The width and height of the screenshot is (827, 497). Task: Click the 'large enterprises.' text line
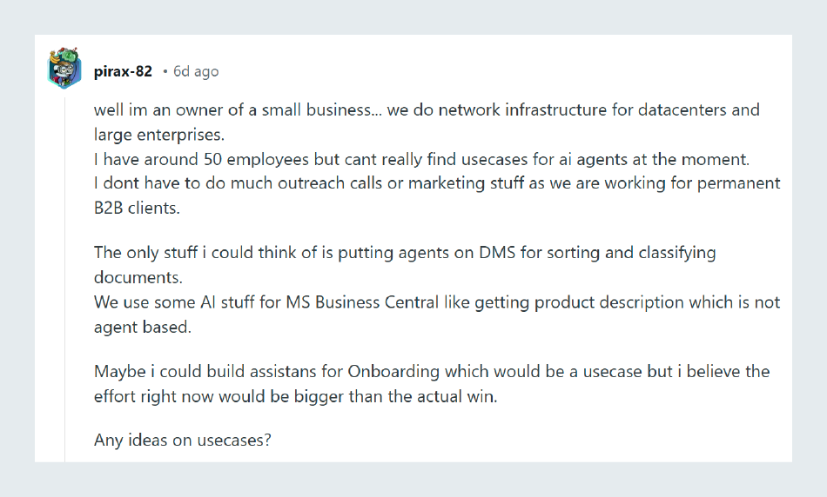pos(159,135)
